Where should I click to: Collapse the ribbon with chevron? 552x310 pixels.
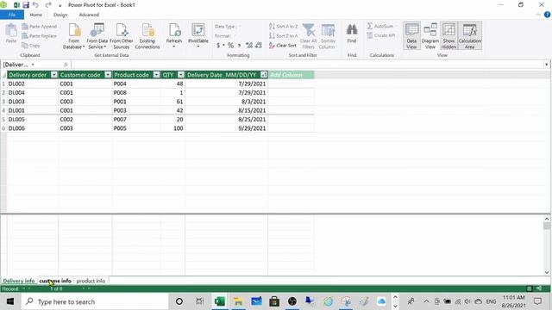click(538, 15)
